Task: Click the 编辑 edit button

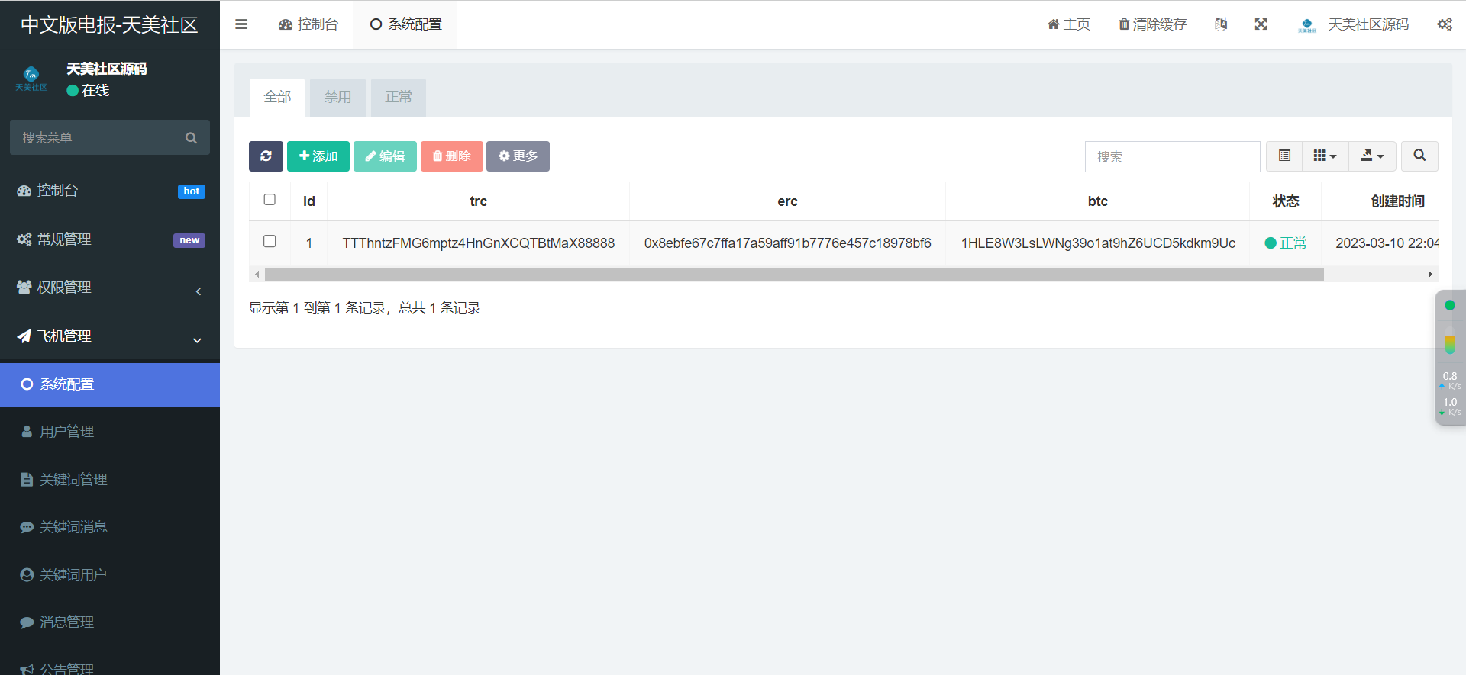Action: [385, 156]
